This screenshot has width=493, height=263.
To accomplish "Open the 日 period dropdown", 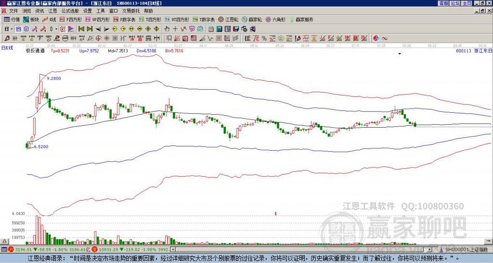I will pyautogui.click(x=9, y=29).
